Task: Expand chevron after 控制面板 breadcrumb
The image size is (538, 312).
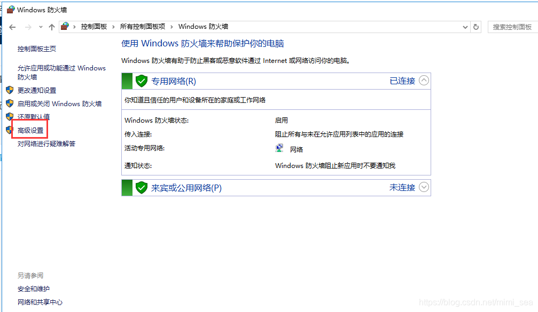Action: click(113, 27)
